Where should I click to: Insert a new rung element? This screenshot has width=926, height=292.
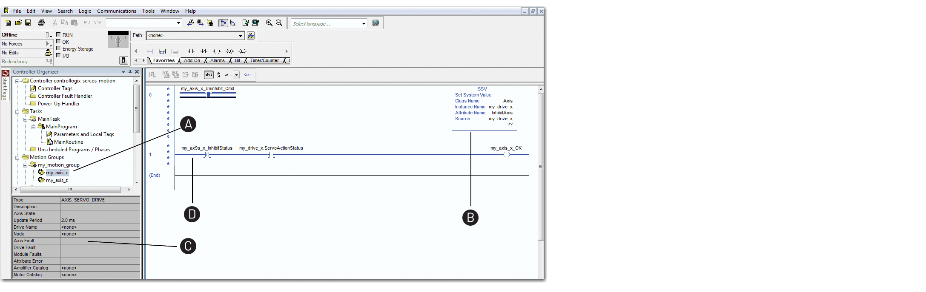(x=149, y=51)
